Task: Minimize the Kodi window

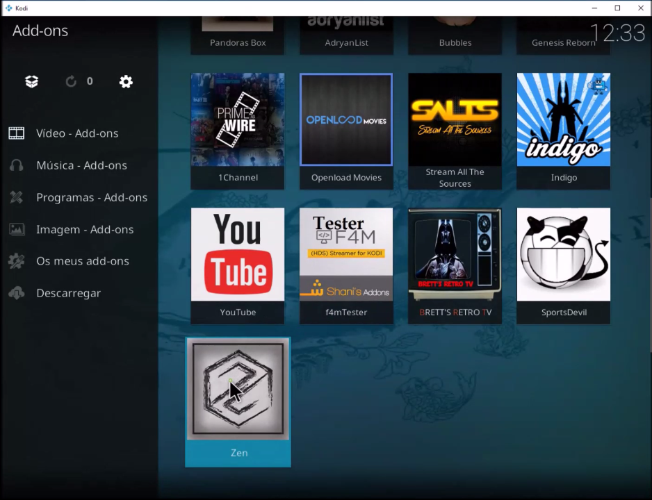Action: tap(594, 8)
